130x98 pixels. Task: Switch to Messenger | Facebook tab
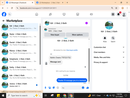(x=19, y=3)
